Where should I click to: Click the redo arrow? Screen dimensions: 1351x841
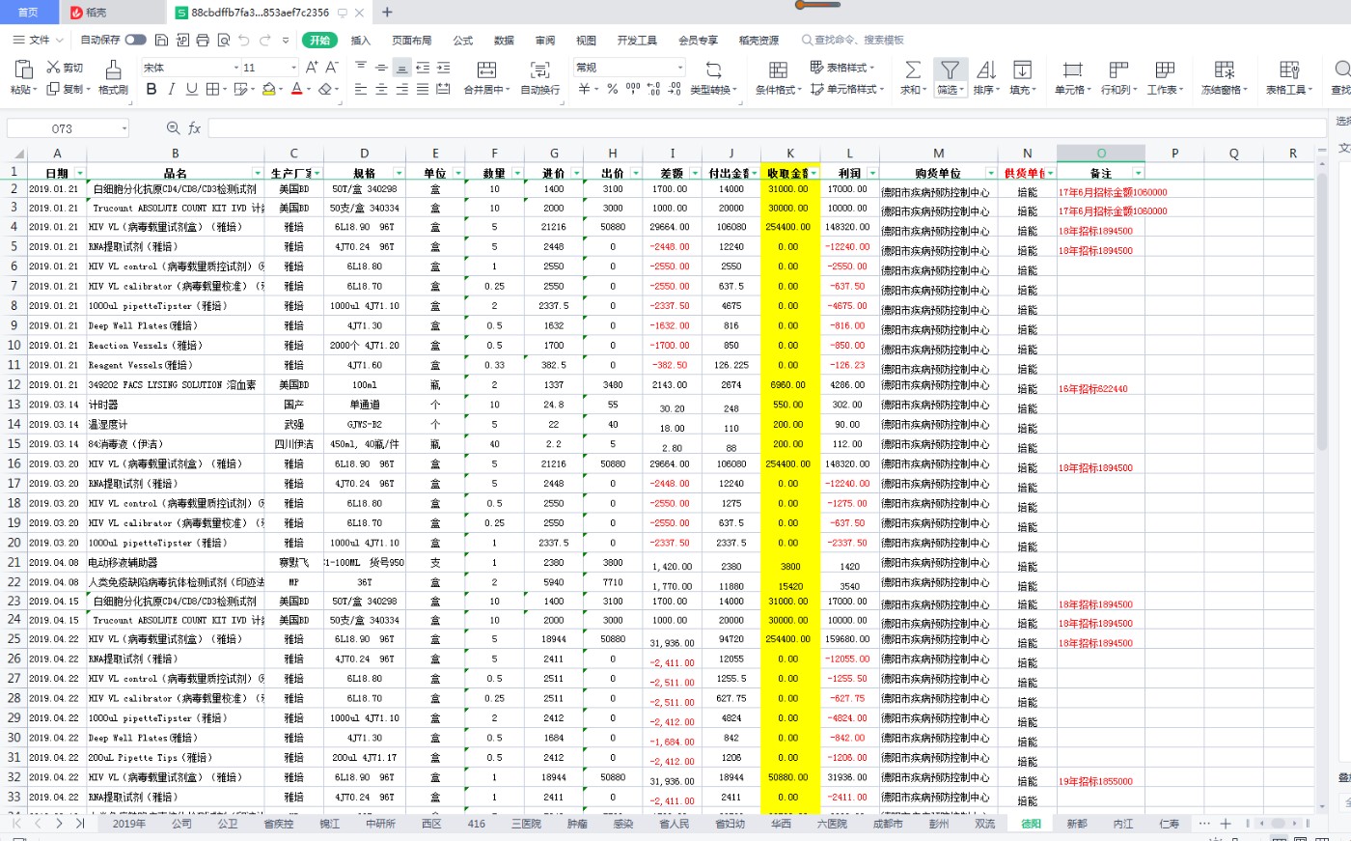[x=264, y=40]
